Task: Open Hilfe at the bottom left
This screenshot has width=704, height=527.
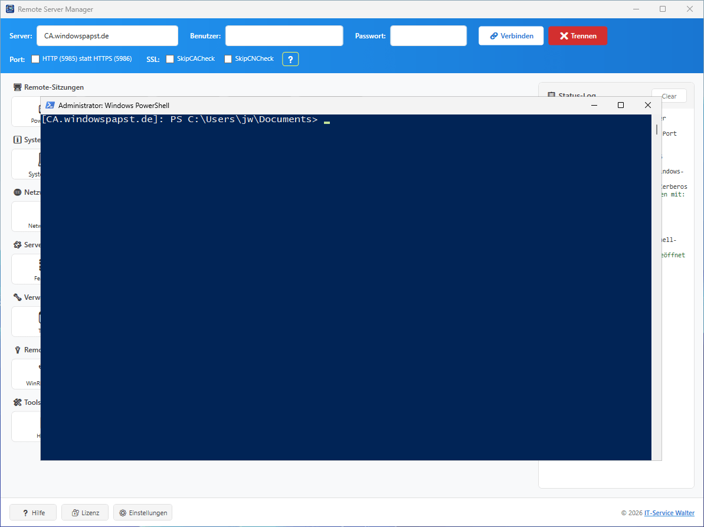Action: click(33, 513)
